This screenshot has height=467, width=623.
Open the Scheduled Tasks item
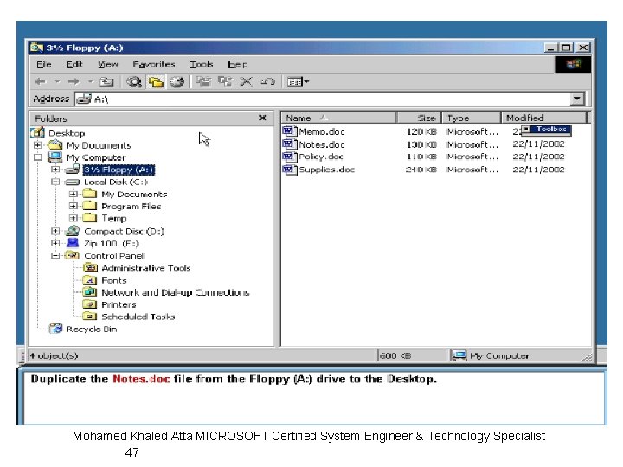click(x=138, y=317)
